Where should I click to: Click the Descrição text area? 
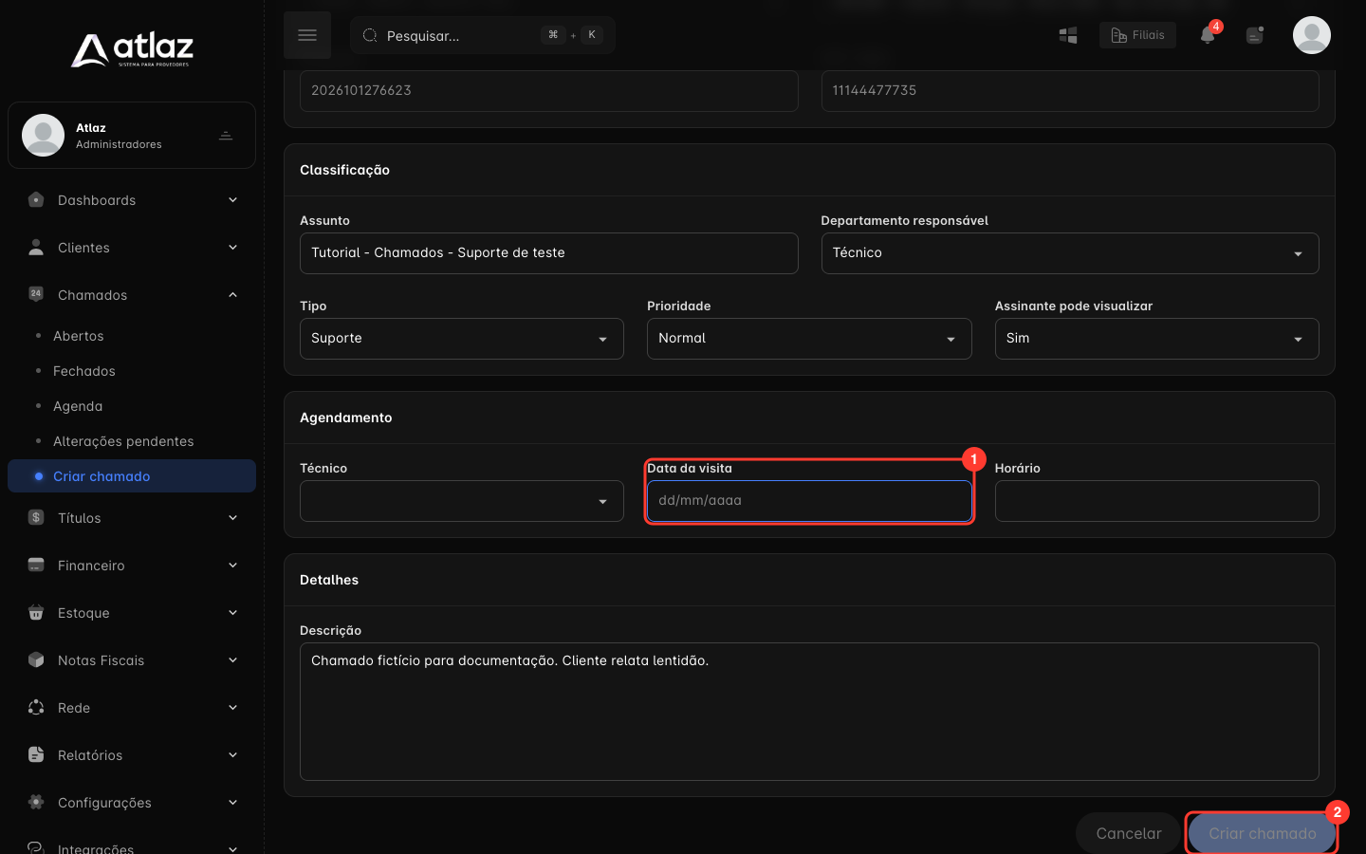pos(809,712)
